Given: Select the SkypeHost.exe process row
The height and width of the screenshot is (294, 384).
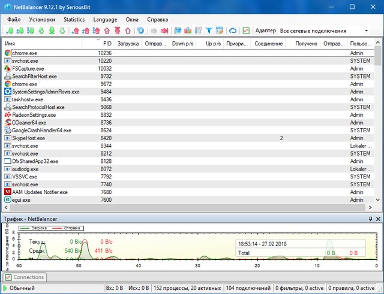Looking at the screenshot, I should click(188, 138).
